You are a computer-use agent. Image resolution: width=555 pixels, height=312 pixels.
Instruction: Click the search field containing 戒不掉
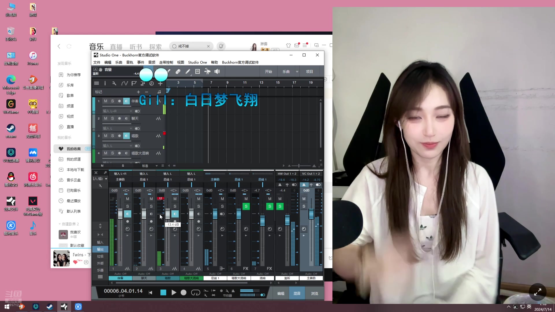191,46
